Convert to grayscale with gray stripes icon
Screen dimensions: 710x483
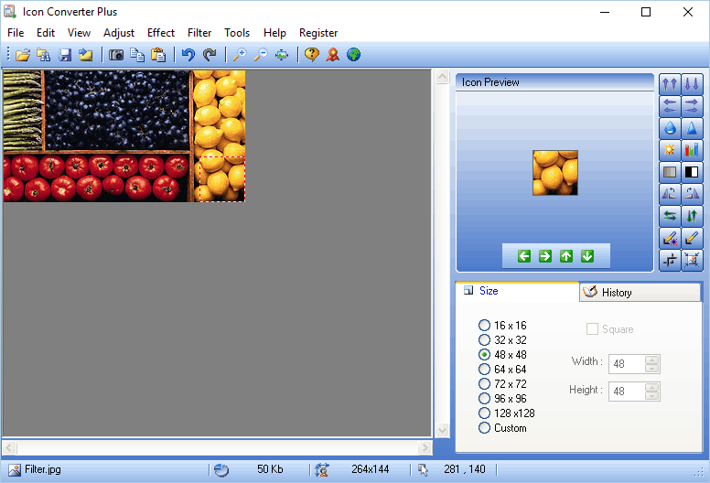coord(670,172)
